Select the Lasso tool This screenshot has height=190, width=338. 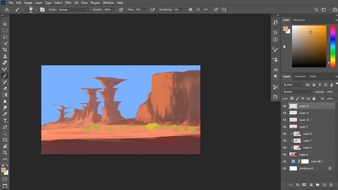pyautogui.click(x=5, y=37)
